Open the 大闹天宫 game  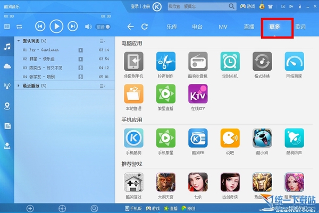pyautogui.click(x=166, y=182)
